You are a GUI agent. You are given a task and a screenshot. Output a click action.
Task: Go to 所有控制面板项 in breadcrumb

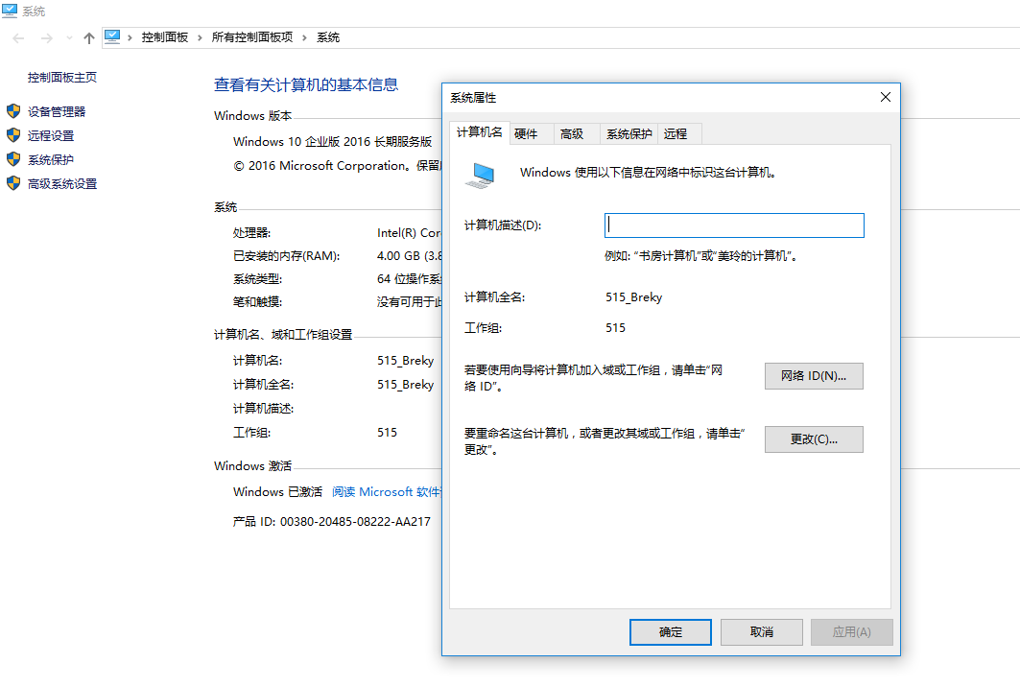pos(252,37)
